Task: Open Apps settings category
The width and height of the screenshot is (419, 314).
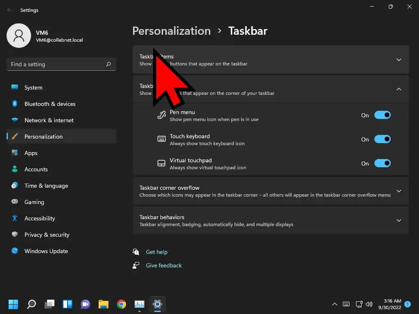Action: click(x=61, y=153)
